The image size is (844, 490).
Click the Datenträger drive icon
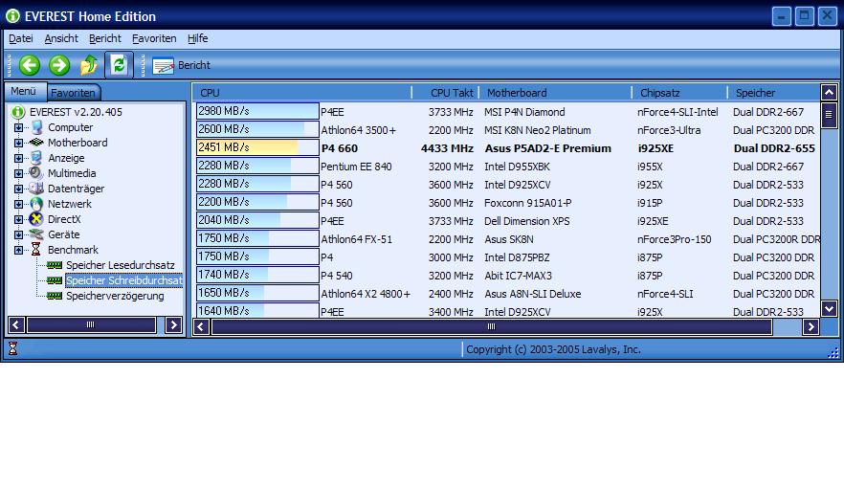click(x=36, y=189)
